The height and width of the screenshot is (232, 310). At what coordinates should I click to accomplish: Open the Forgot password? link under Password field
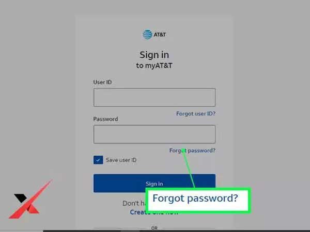(x=192, y=151)
